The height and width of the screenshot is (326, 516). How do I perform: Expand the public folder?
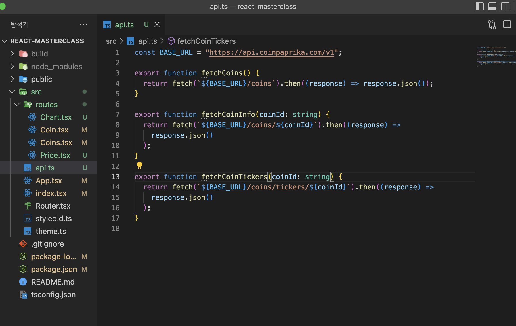[x=12, y=79]
